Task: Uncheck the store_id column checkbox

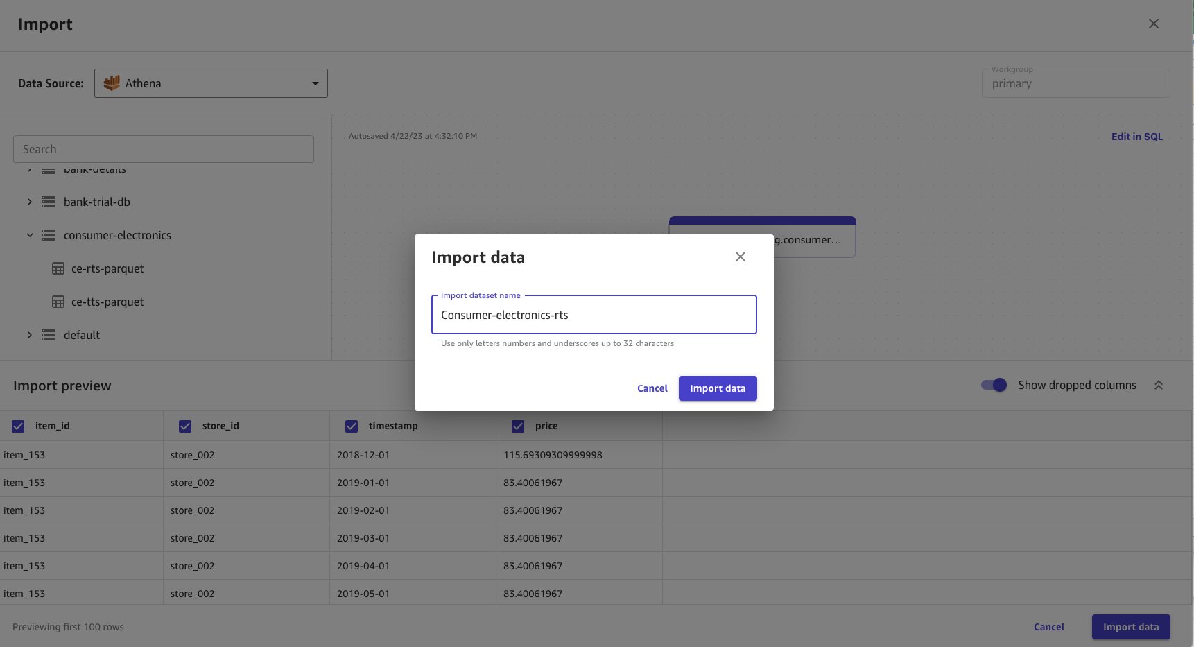Action: [x=185, y=426]
